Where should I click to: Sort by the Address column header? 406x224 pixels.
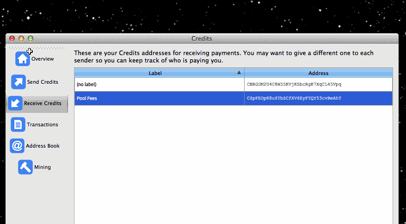(319, 73)
